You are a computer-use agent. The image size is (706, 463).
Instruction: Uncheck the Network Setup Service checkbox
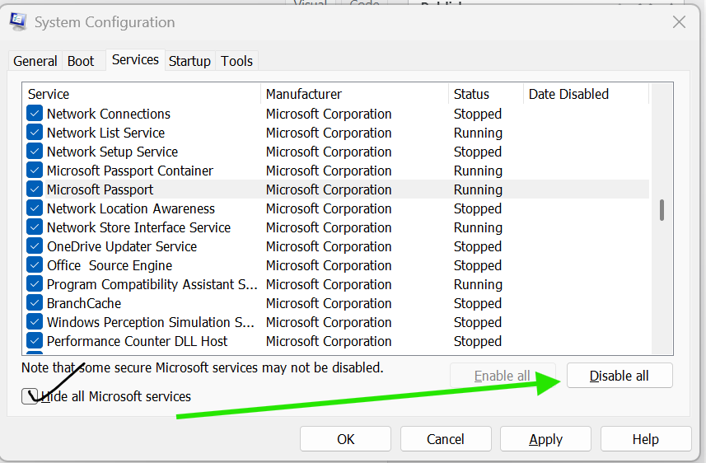coord(35,152)
